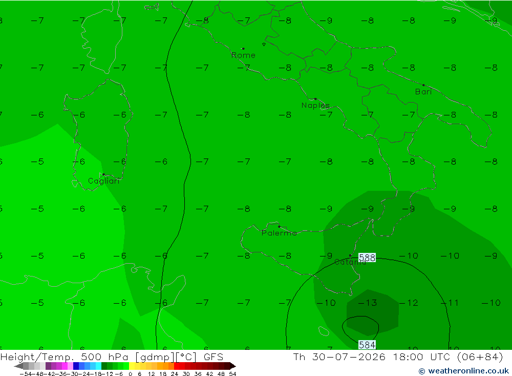Viewport: 512px width, 376px height.
Task: Click the Naples city marker dot
Action: 315,99
